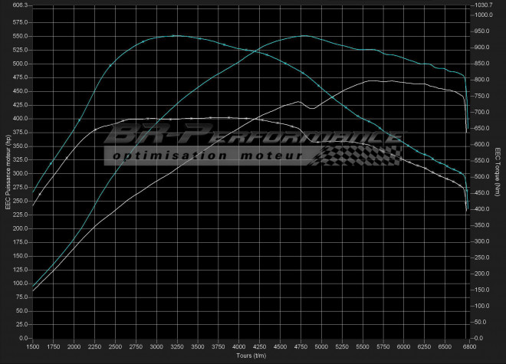Click the cyan power curve peak near 4750
This screenshot has height=364, width=506.
pos(304,35)
